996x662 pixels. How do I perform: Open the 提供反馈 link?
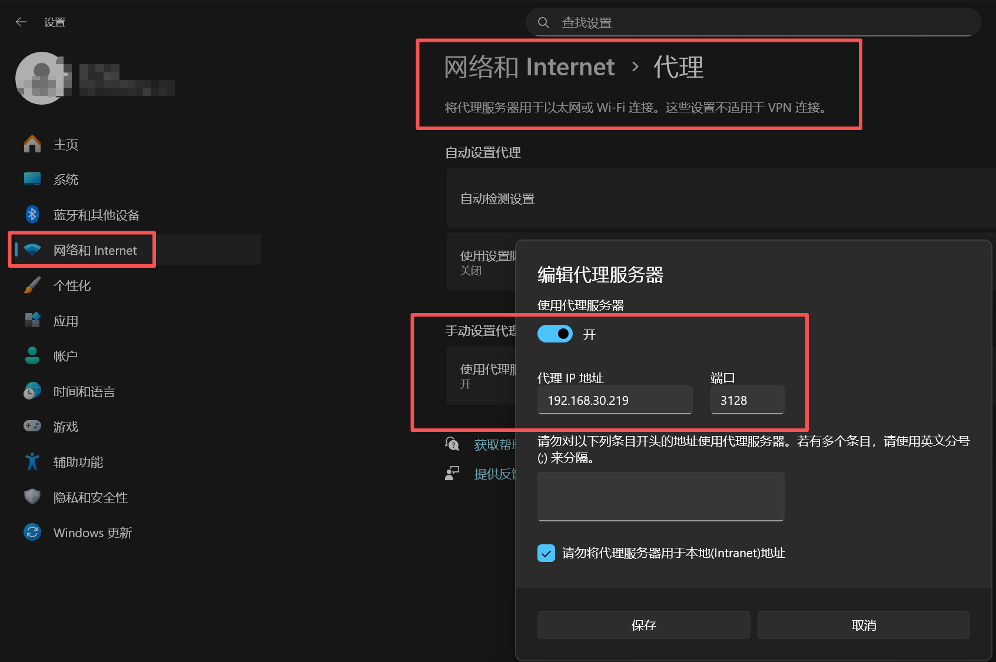[x=494, y=474]
